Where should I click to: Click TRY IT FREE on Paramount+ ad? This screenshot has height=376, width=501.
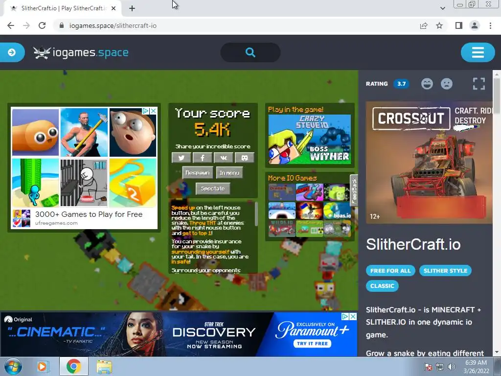(x=312, y=344)
